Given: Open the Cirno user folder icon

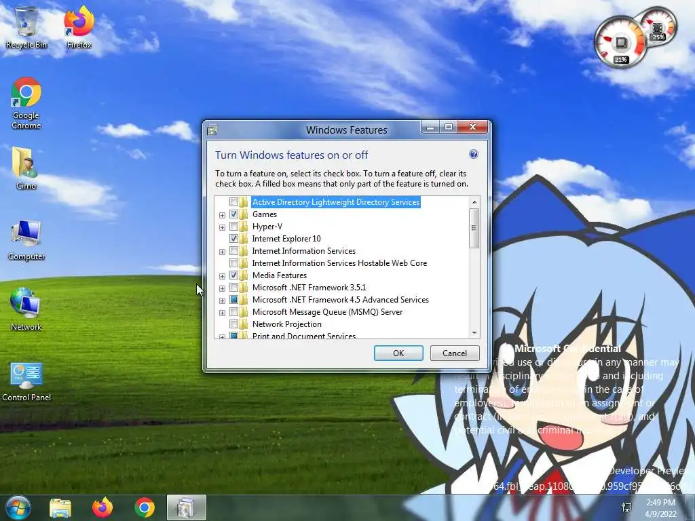Looking at the screenshot, I should click(26, 168).
